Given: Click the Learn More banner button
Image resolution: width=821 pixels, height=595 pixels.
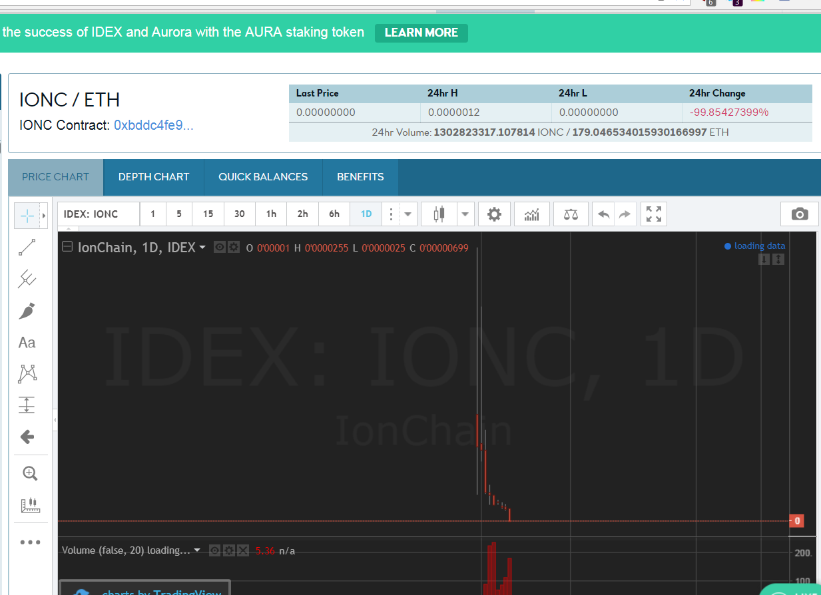Looking at the screenshot, I should coord(421,33).
